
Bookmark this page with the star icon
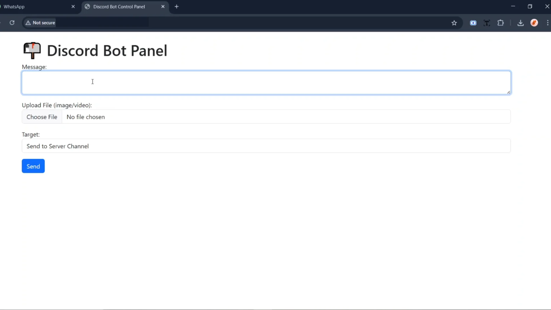click(454, 23)
